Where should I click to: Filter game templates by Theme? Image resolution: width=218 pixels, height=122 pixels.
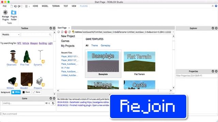(x=95, y=45)
